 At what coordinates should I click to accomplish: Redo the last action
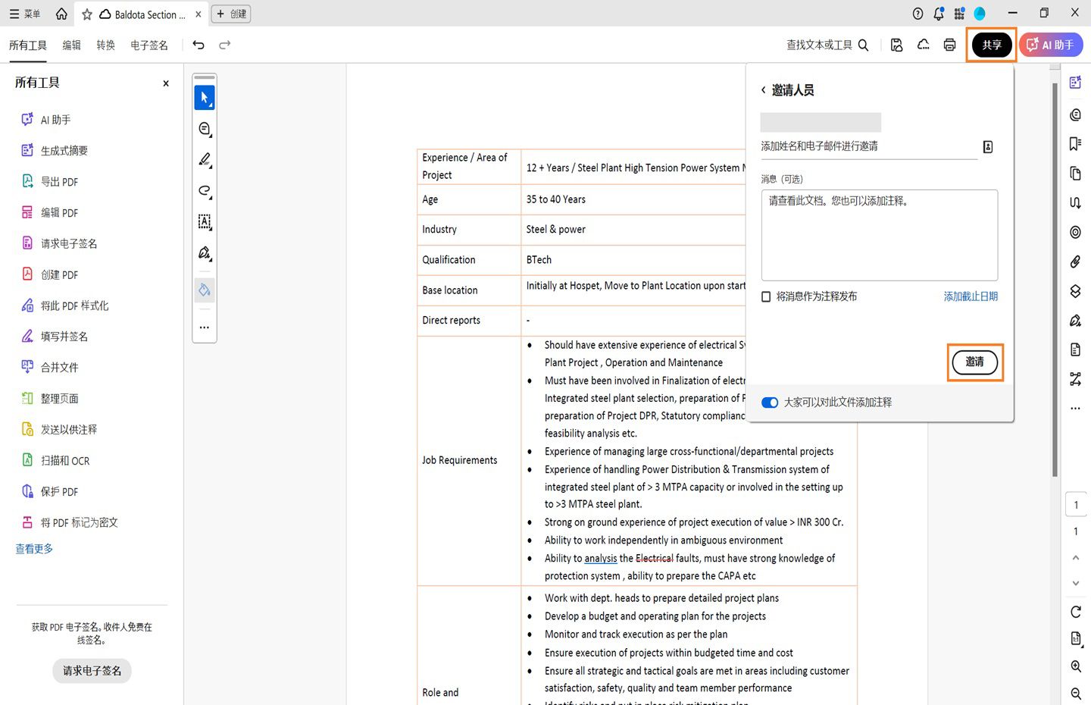click(x=225, y=45)
